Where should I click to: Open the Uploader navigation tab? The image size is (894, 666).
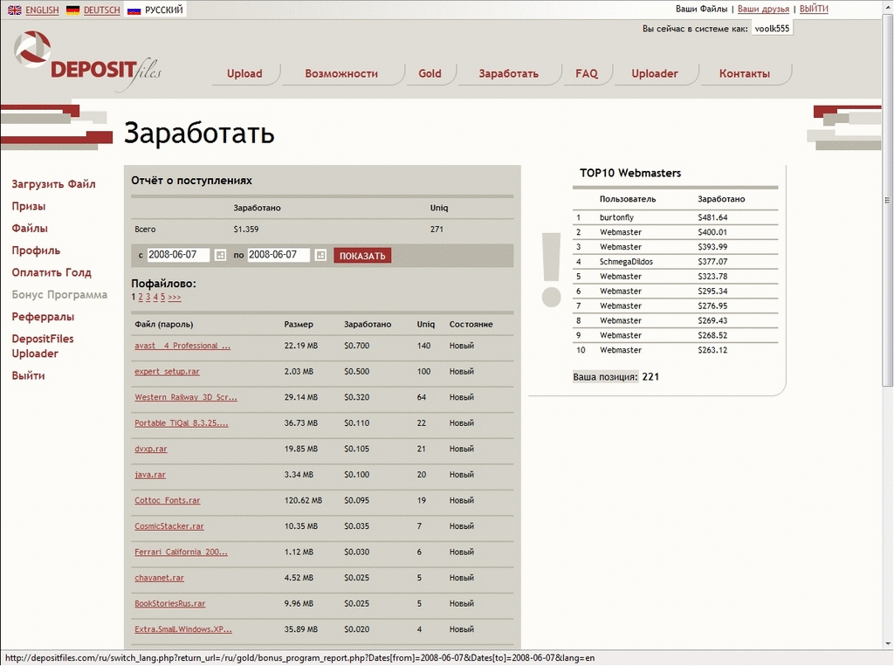coord(655,73)
